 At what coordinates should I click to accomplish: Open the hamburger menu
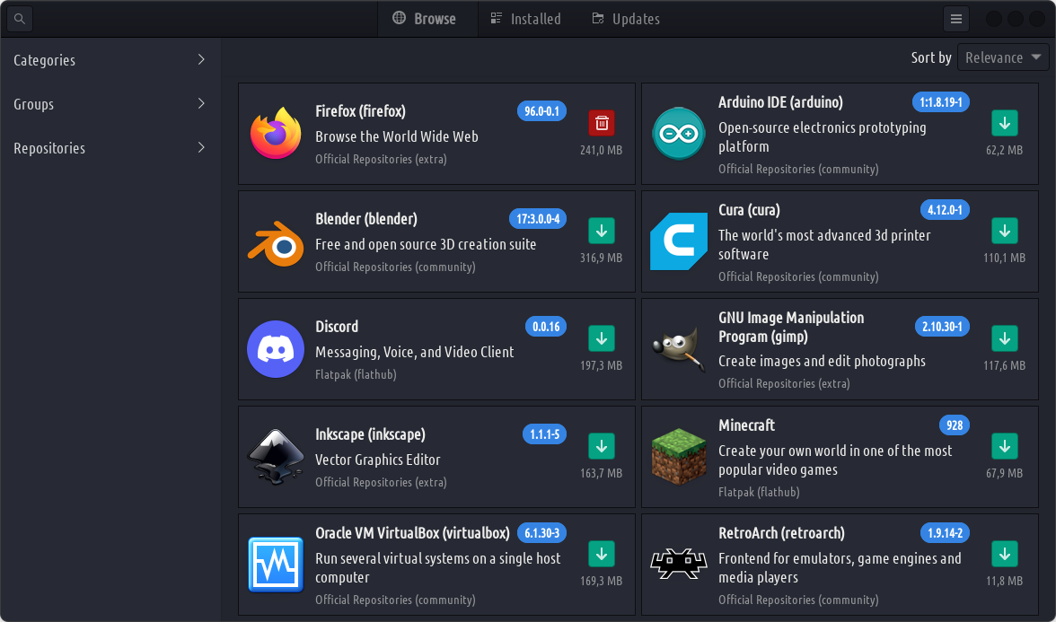tap(956, 19)
